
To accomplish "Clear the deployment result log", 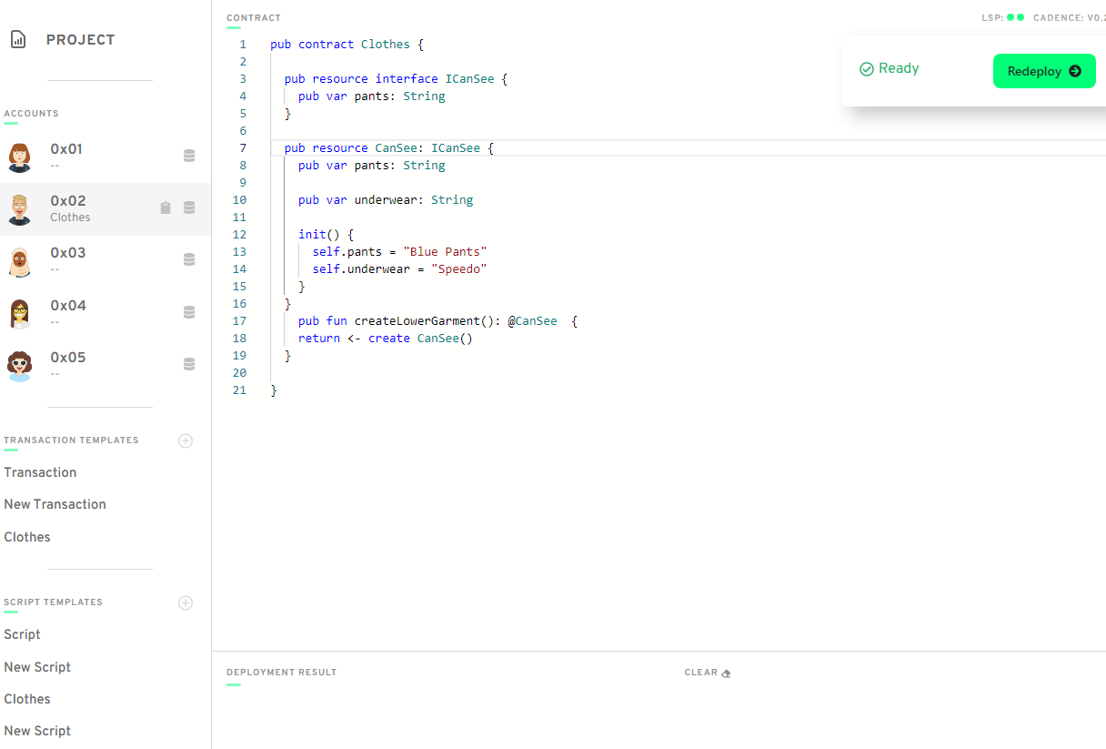I will point(708,673).
